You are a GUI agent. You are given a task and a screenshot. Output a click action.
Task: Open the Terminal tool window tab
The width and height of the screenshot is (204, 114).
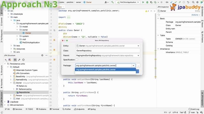coord(55,109)
